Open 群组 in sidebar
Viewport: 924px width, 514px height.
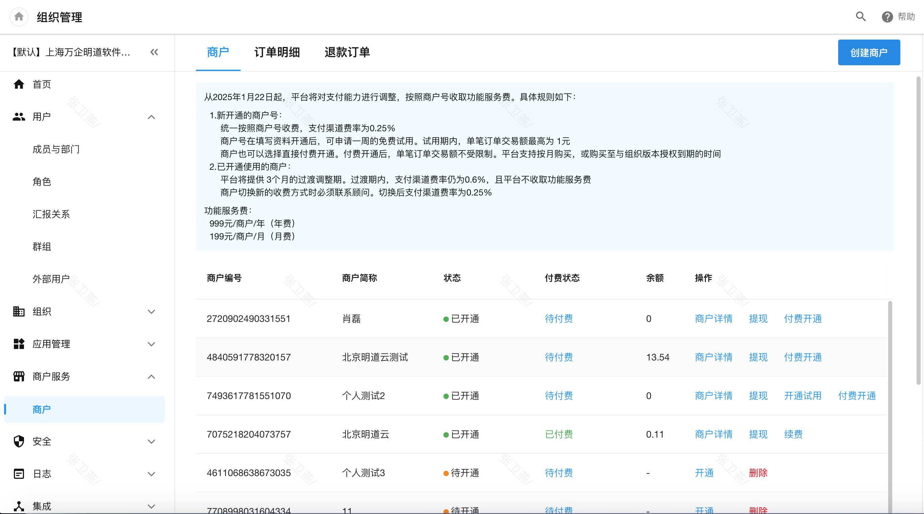tap(42, 246)
